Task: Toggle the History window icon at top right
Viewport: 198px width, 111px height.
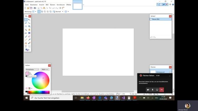Action: pos(161,4)
